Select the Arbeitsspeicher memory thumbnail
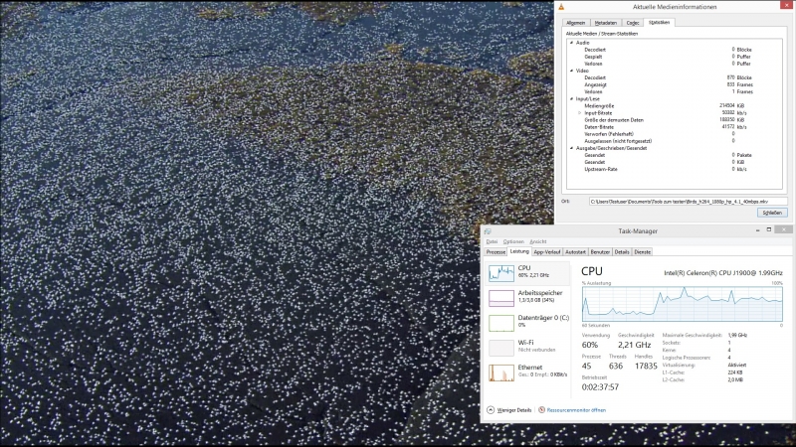 pyautogui.click(x=501, y=298)
